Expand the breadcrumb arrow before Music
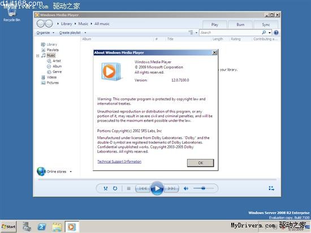 [75, 24]
